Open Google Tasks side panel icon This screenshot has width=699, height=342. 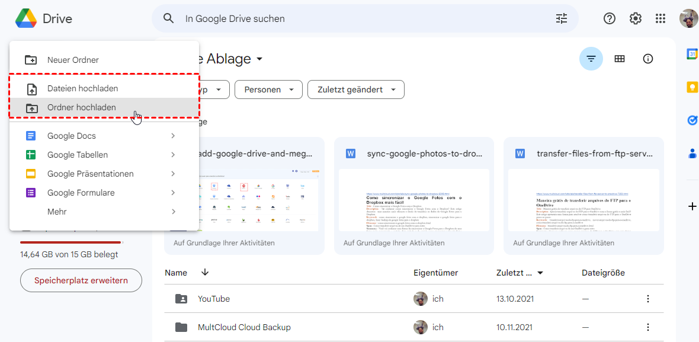pyautogui.click(x=691, y=120)
